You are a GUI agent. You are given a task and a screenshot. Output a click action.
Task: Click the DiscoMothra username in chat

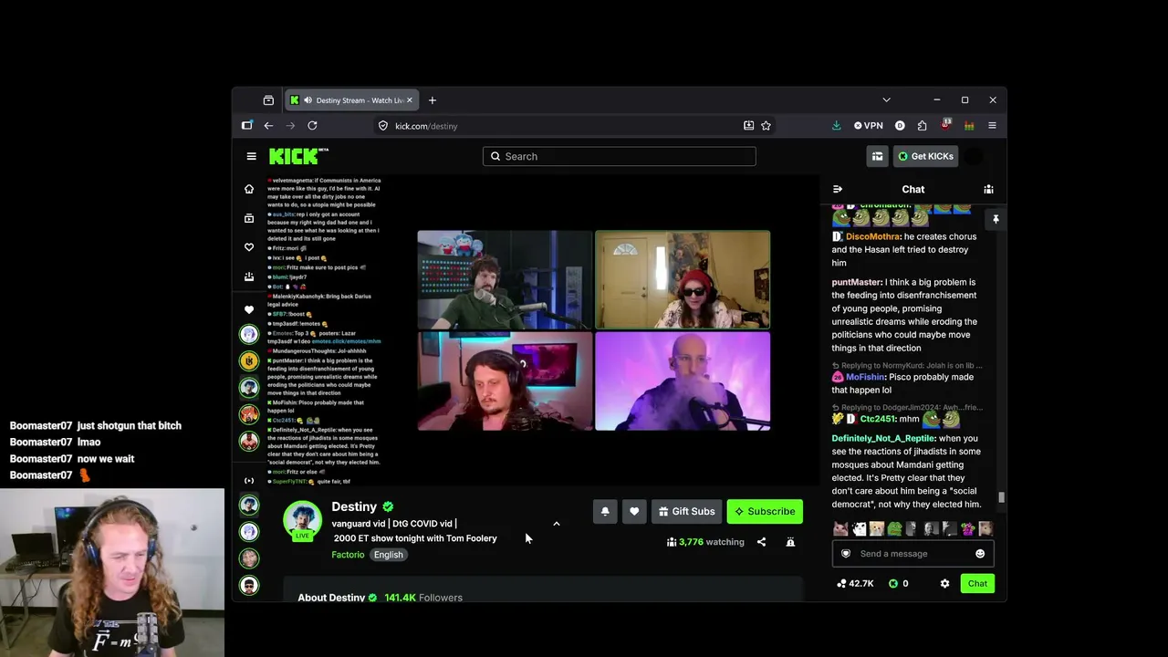[x=872, y=236]
